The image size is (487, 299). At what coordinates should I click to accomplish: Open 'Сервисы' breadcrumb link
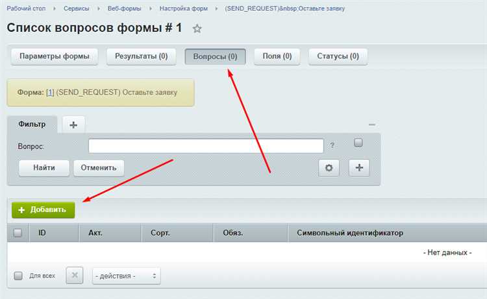[77, 8]
